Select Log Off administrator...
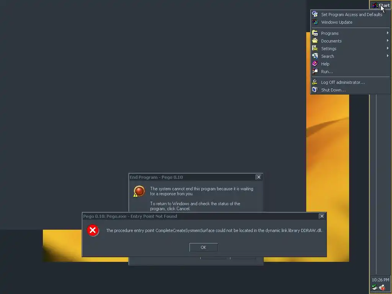The height and width of the screenshot is (294, 392). 350,82
